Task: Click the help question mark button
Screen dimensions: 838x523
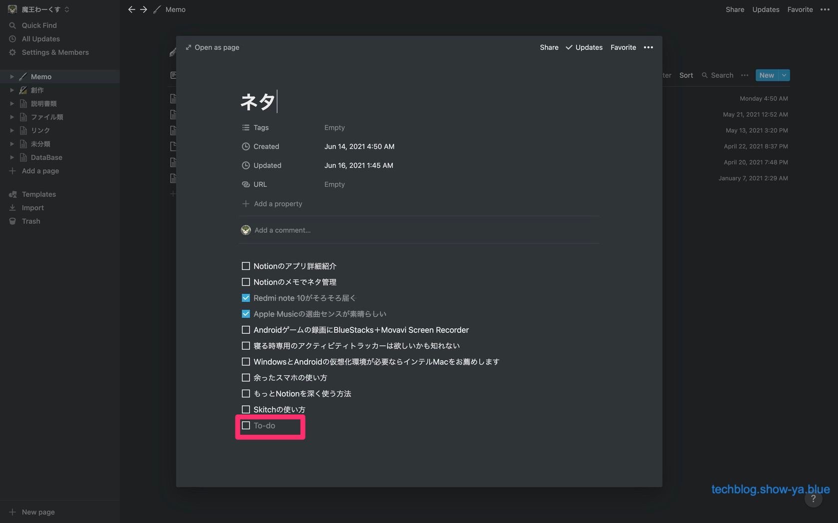Action: pyautogui.click(x=813, y=499)
